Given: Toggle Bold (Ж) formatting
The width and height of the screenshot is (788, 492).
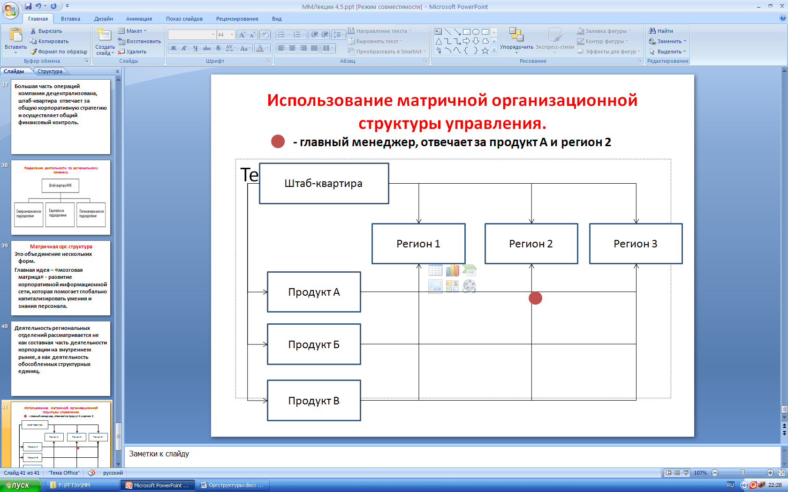Looking at the screenshot, I should pyautogui.click(x=174, y=48).
